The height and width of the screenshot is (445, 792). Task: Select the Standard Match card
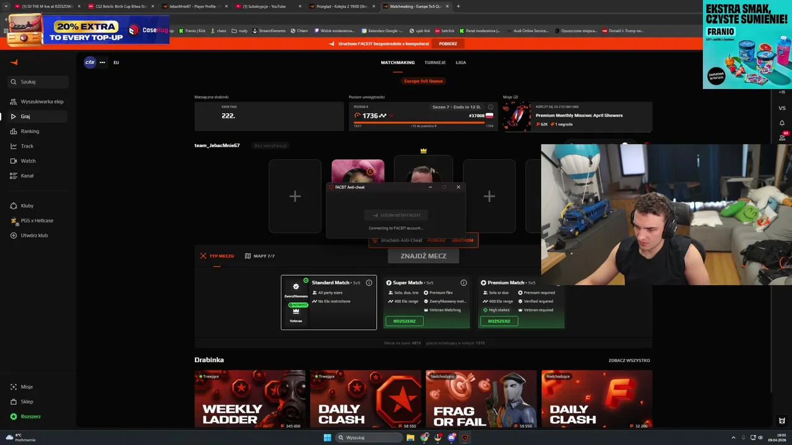(x=329, y=302)
